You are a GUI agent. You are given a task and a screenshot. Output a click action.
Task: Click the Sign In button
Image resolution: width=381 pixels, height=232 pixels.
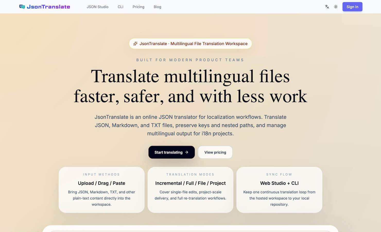(352, 7)
